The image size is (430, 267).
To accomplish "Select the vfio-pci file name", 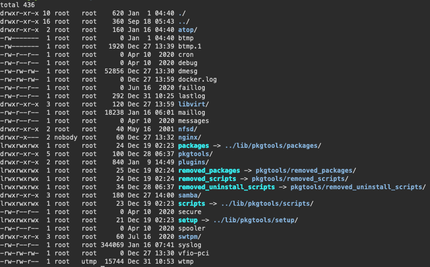I will point(193,253).
